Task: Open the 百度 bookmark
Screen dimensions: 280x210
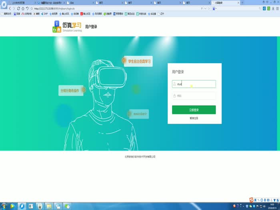Action: coord(17,14)
